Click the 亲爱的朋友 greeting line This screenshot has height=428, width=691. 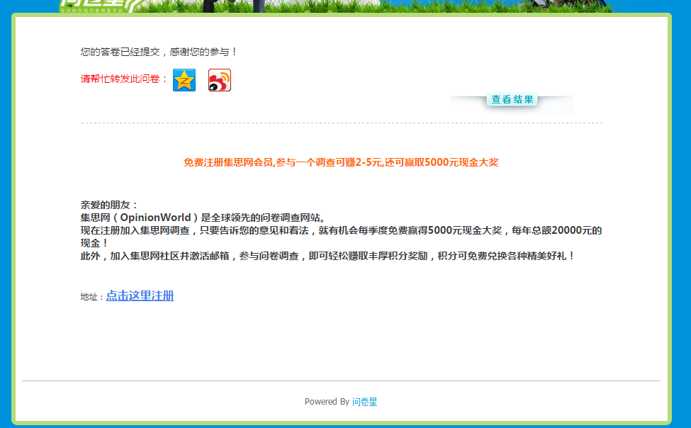109,205
